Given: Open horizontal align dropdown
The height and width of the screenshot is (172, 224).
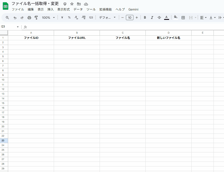Looking at the screenshot, I should 203,18.
